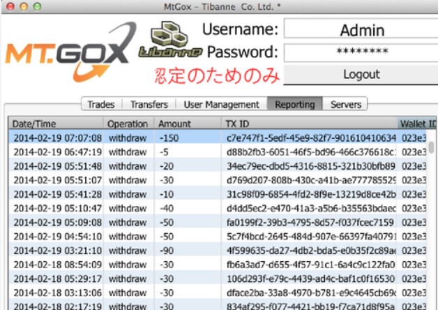Switch to the Transfers tab
Image resolution: width=438 pixels, height=310 pixels.
149,104
